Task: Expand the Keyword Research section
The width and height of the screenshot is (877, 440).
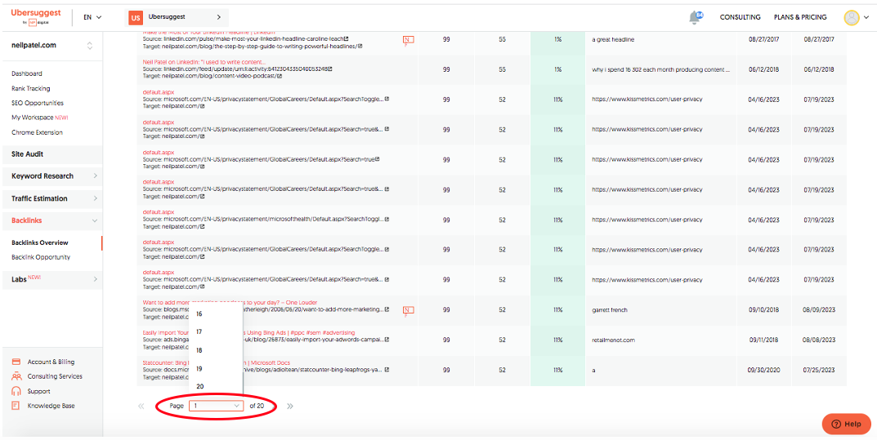Action: (52, 176)
